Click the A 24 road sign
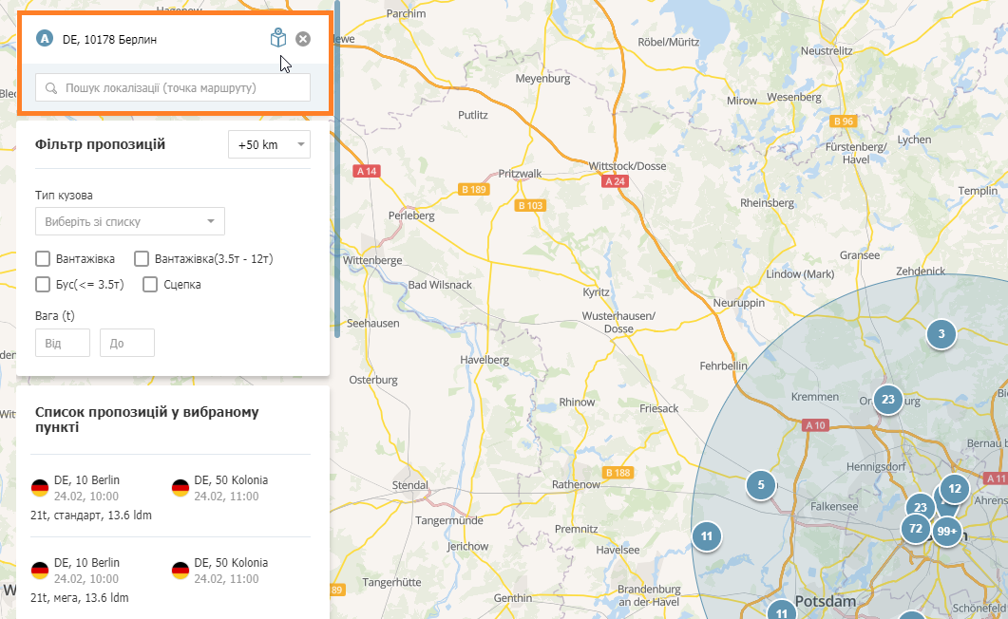The height and width of the screenshot is (619, 1008). coord(616,181)
